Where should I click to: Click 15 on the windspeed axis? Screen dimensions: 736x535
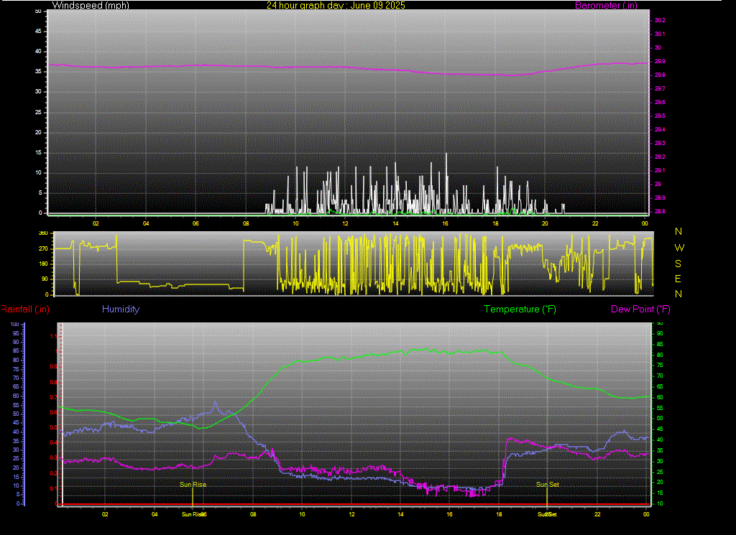pos(39,152)
